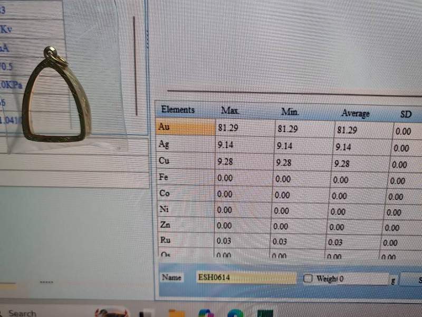Click the Windows taskbar Search box
Screen dimensions: 422x317
22,313
